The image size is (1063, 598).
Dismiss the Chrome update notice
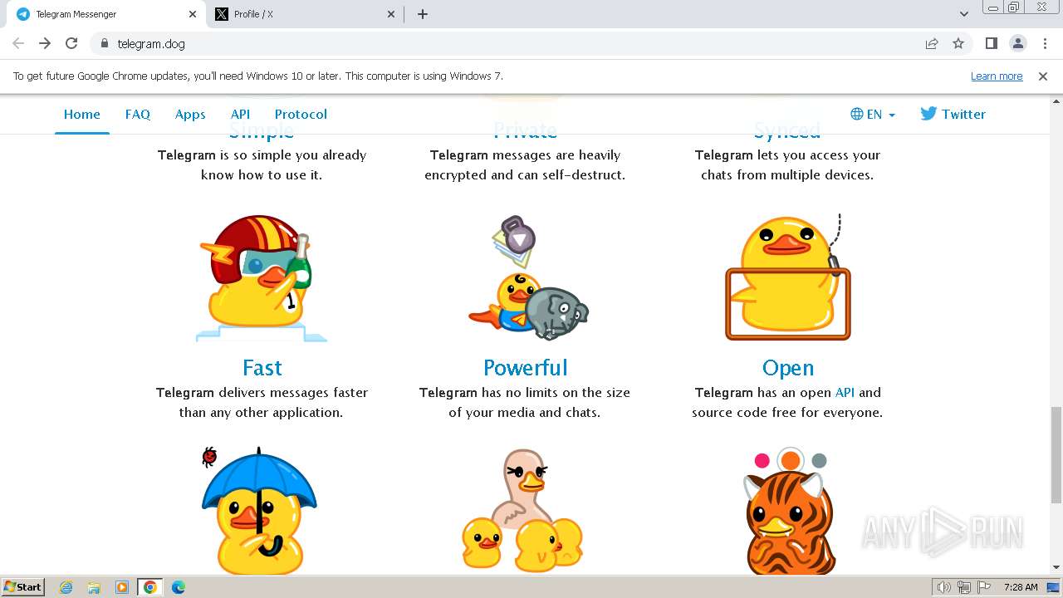[1043, 76]
